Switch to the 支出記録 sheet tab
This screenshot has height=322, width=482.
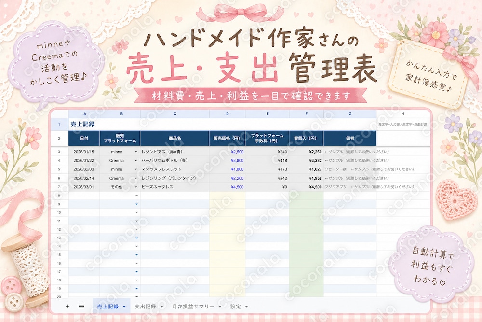[146, 307]
